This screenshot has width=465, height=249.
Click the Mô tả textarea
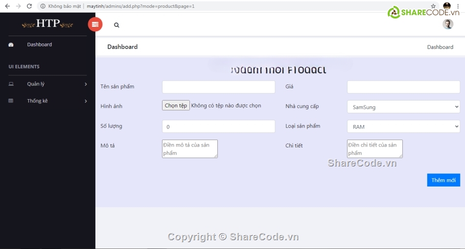190,149
